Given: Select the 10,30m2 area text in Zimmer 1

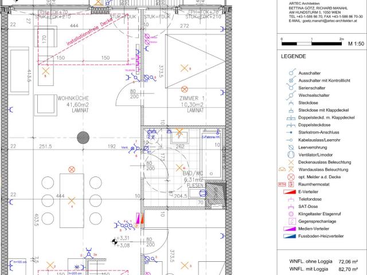Looking at the screenshot, I should coord(192,105).
